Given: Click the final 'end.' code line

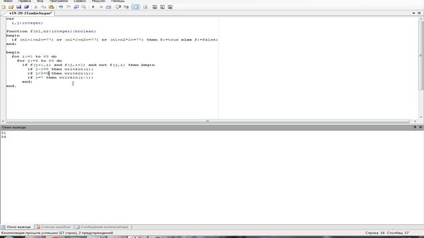Looking at the screenshot, I should click(11, 86).
